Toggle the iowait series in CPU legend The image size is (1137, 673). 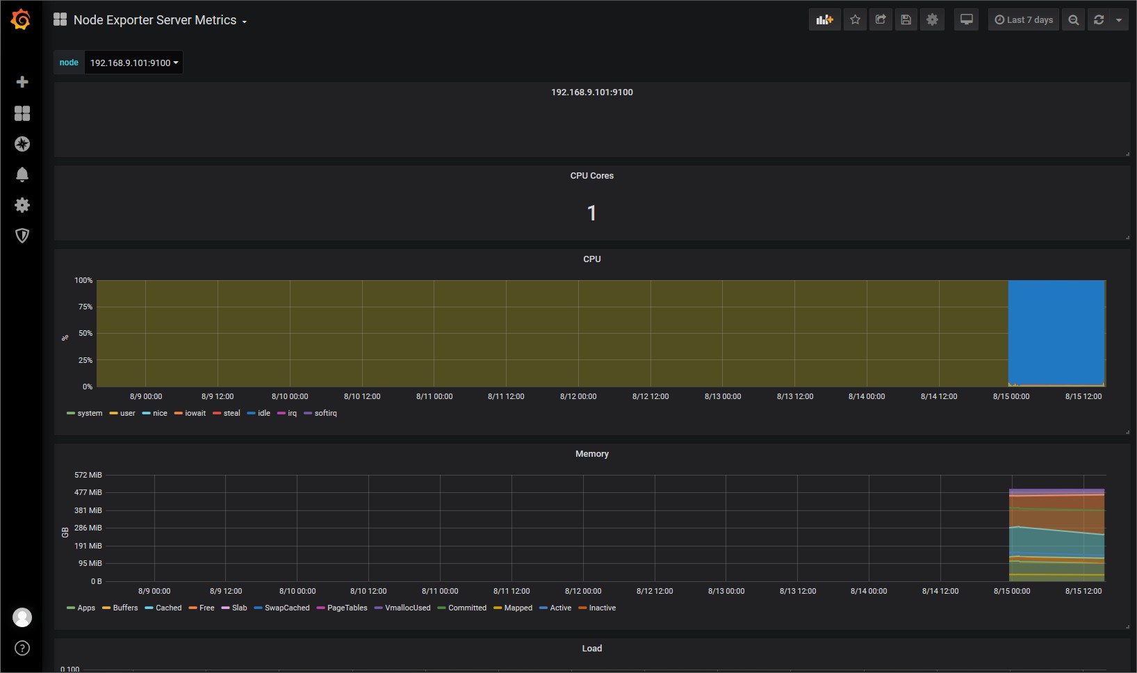pos(190,414)
